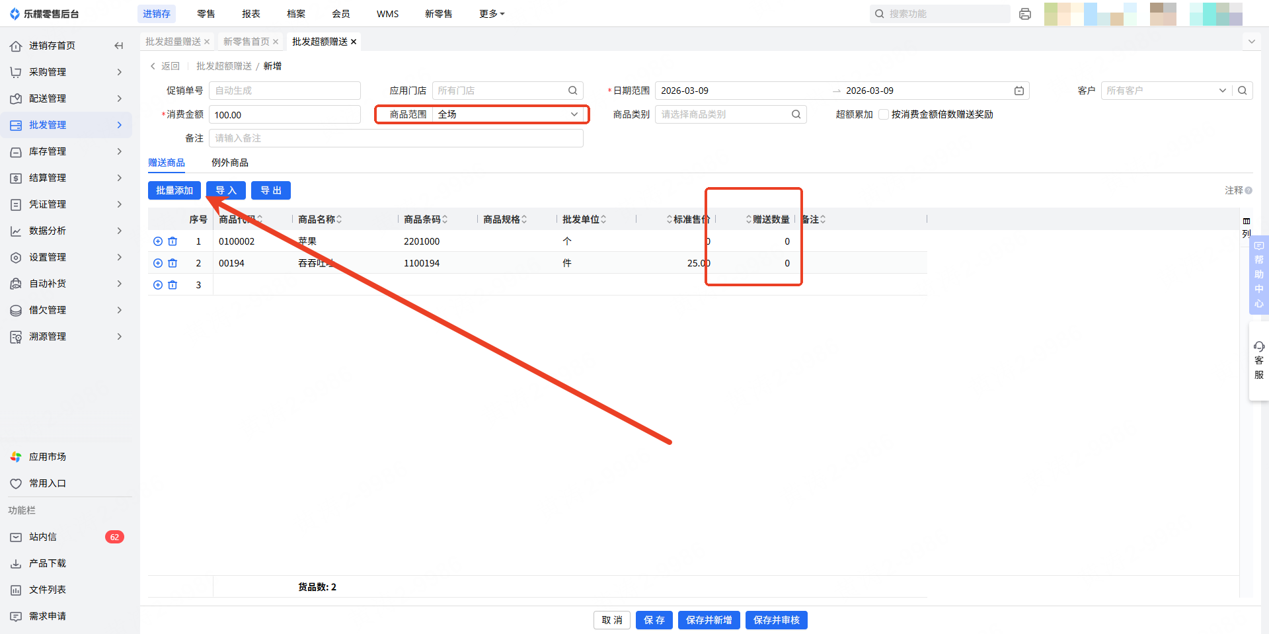Open 应用市场 in the sidebar

(x=48, y=457)
